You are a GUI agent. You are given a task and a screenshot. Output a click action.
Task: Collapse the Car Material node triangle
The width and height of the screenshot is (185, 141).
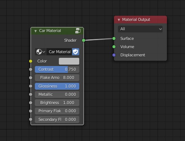click(35, 31)
